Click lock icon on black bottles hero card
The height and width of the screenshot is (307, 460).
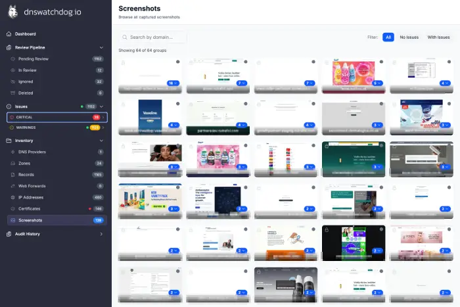[259, 272]
